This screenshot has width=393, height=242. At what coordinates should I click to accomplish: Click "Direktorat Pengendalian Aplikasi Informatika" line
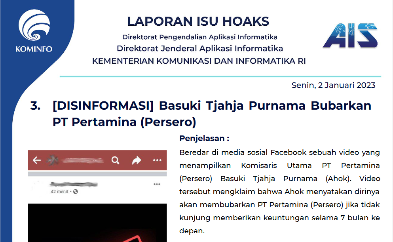(x=200, y=37)
